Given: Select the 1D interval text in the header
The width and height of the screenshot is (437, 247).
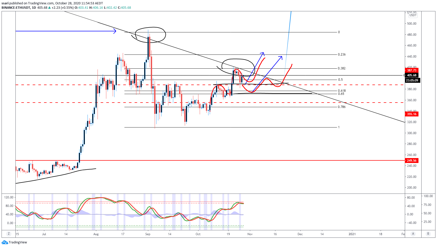Looking at the screenshot, I should point(34,7).
